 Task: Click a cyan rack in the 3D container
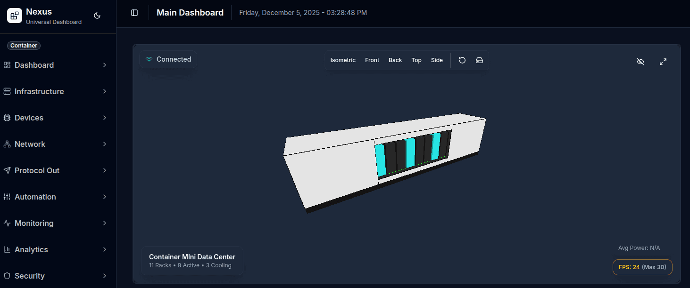point(410,152)
